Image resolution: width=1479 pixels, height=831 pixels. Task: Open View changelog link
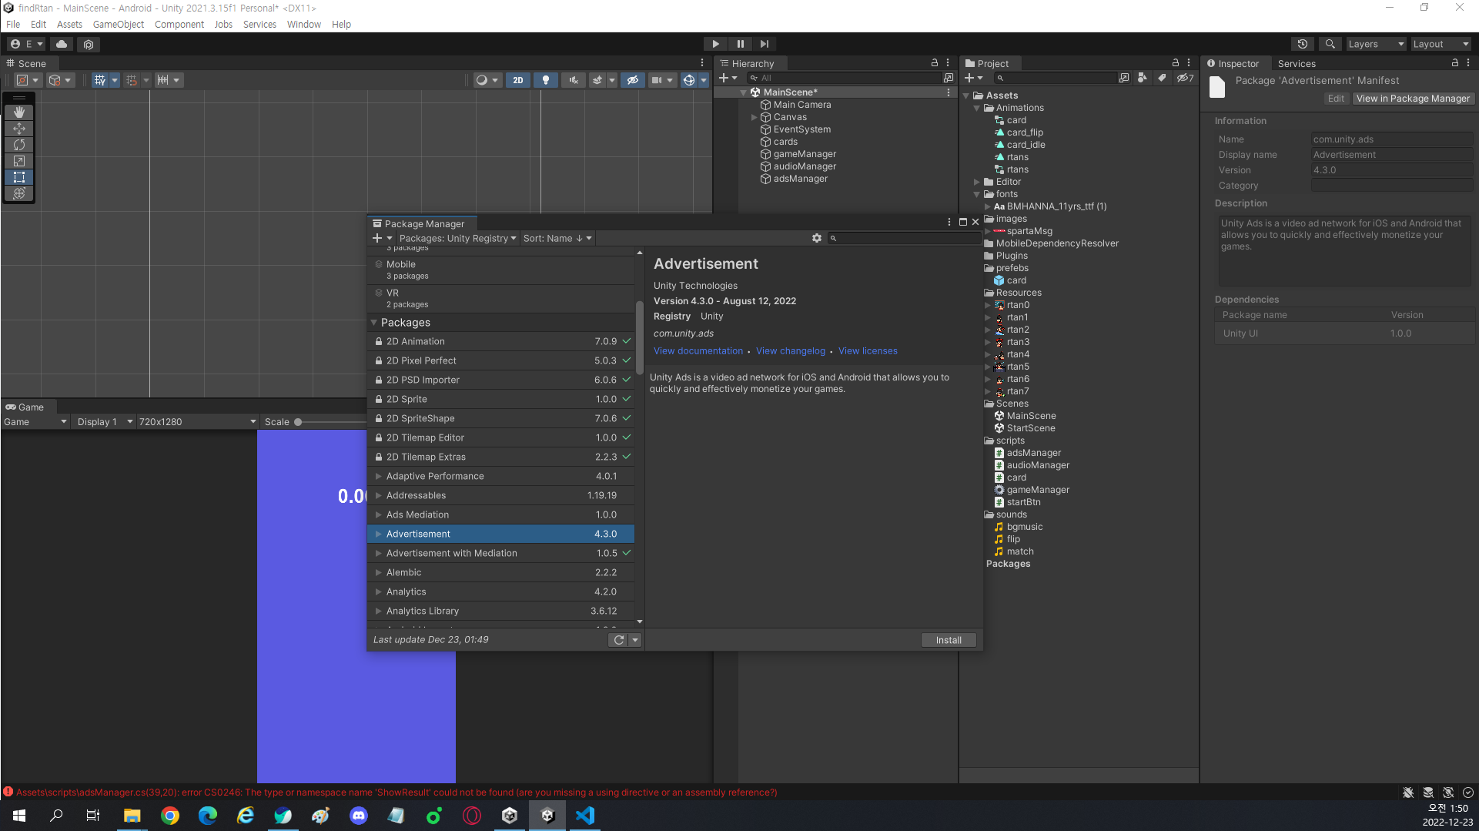791,351
